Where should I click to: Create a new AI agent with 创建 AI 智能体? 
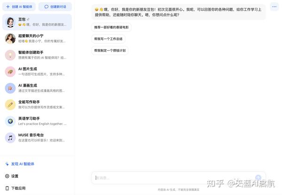[19, 7]
